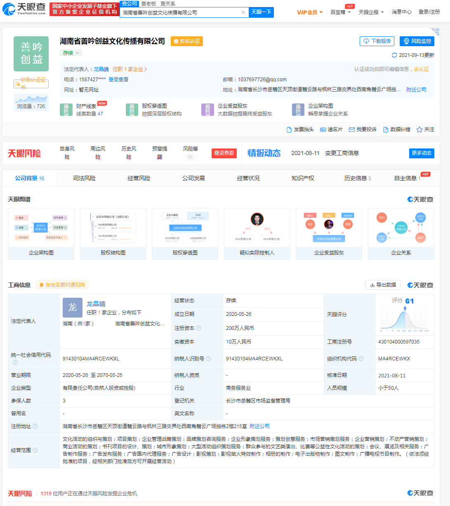This screenshot has width=450, height=506.
Task: Switch to the 自主信息 tab
Action: 408,178
